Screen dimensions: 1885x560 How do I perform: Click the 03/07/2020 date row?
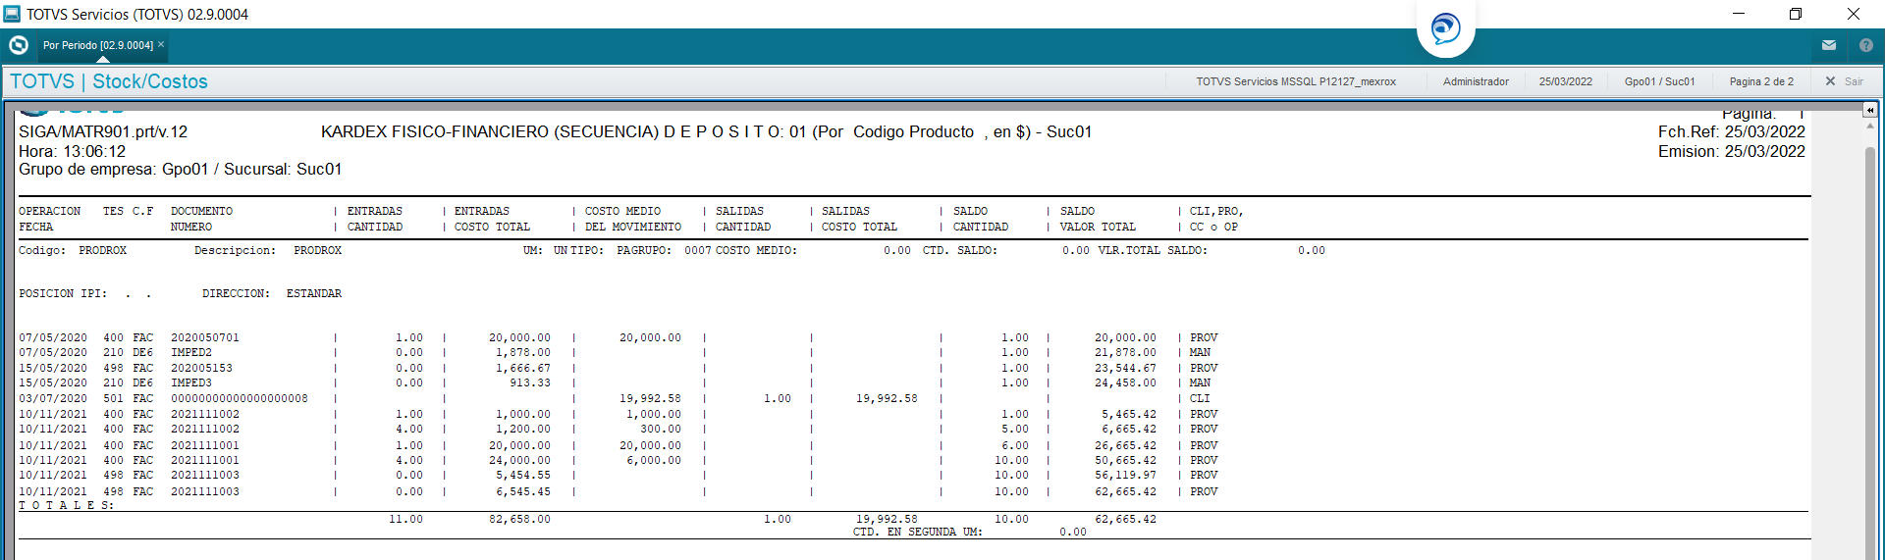[53, 398]
